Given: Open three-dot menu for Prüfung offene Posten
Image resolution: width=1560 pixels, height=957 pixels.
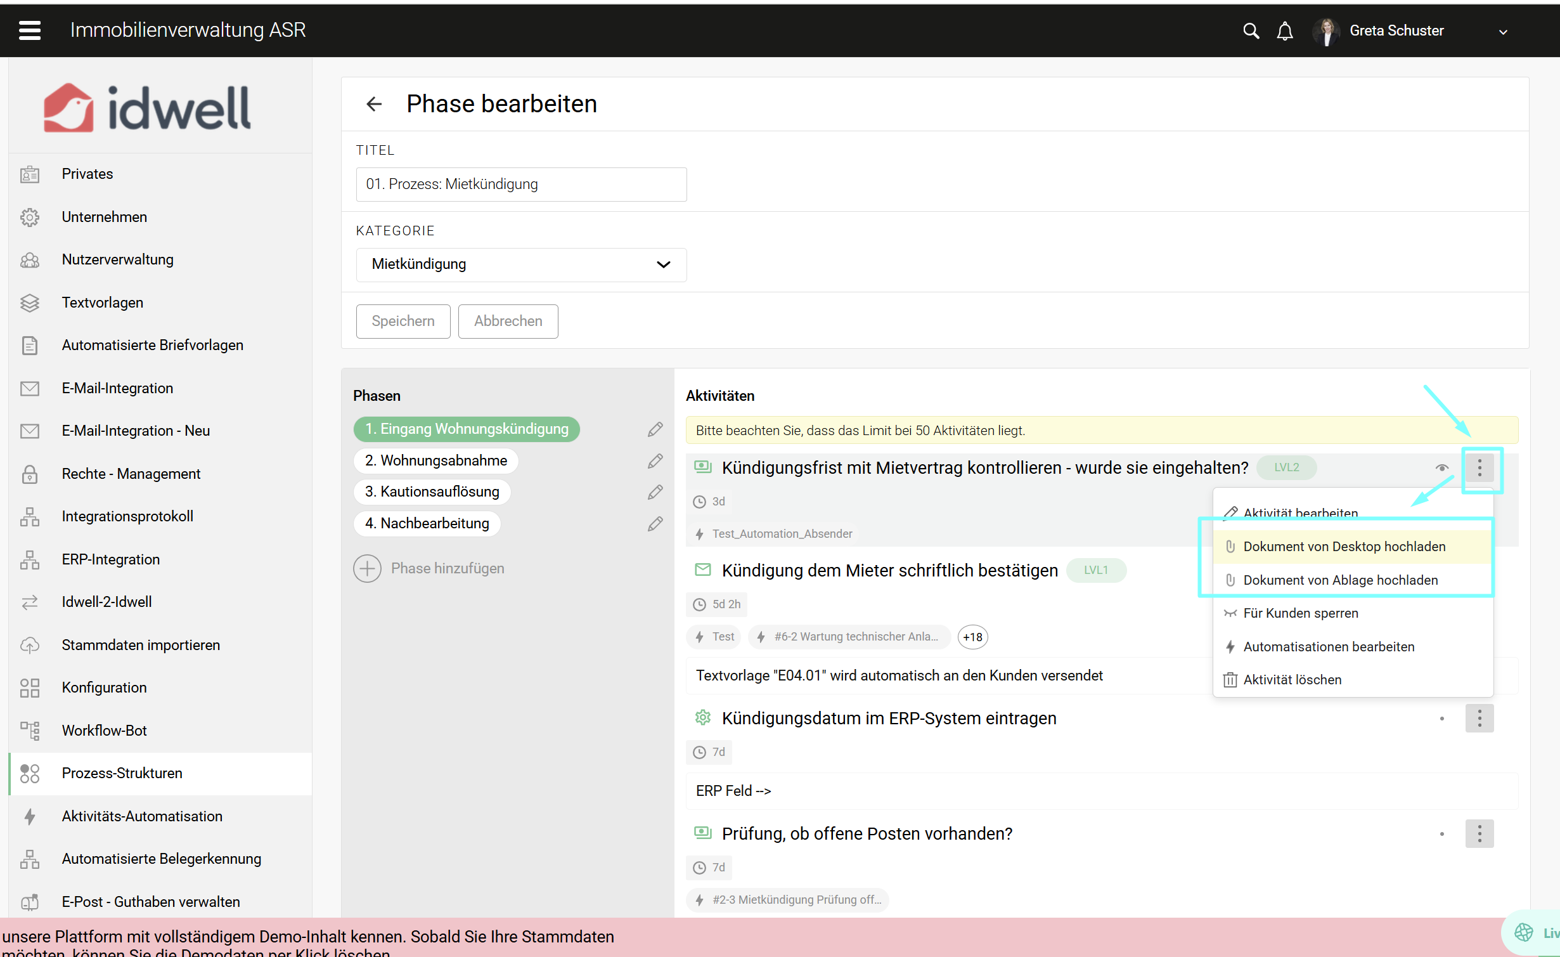Looking at the screenshot, I should tap(1479, 834).
